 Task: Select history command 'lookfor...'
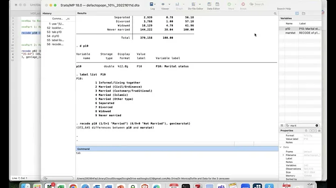tap(58, 28)
